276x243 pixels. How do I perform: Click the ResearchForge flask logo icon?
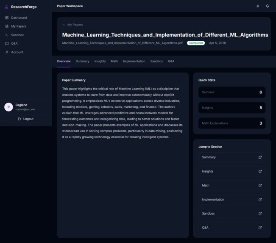[x=6, y=7]
